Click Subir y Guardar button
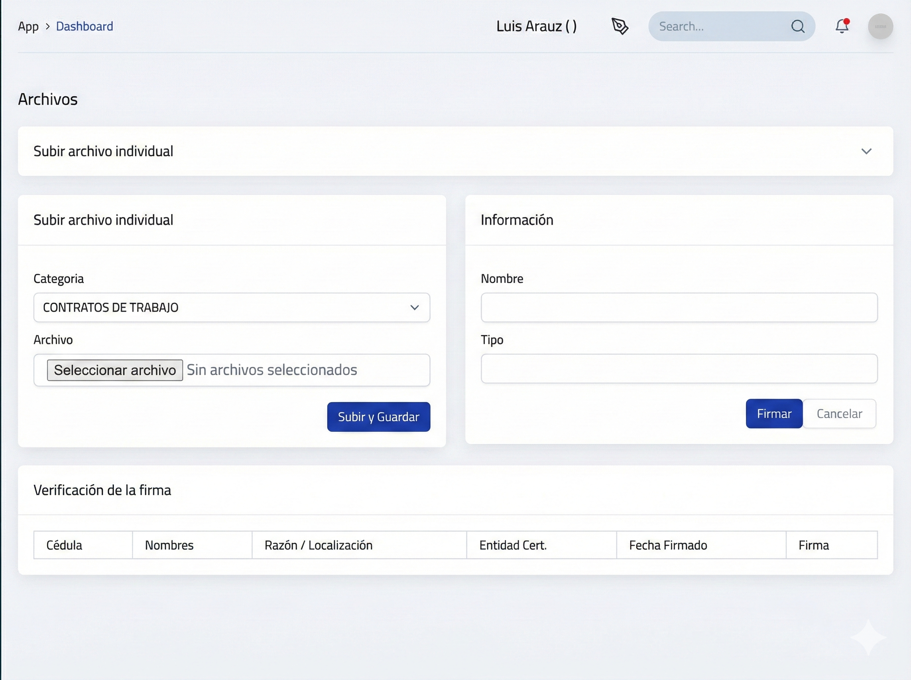Image resolution: width=911 pixels, height=680 pixels. (x=378, y=417)
